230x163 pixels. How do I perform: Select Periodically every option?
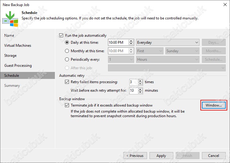(67, 59)
